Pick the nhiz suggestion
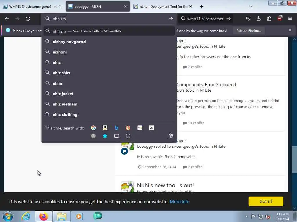297x222 pixels. click(x=109, y=62)
